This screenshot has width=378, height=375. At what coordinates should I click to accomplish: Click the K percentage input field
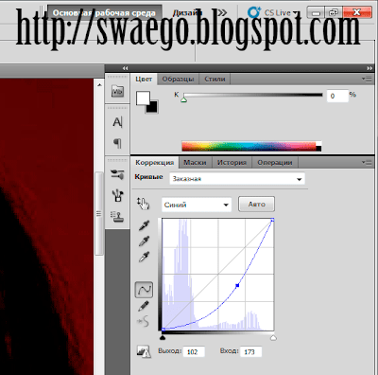(x=337, y=96)
